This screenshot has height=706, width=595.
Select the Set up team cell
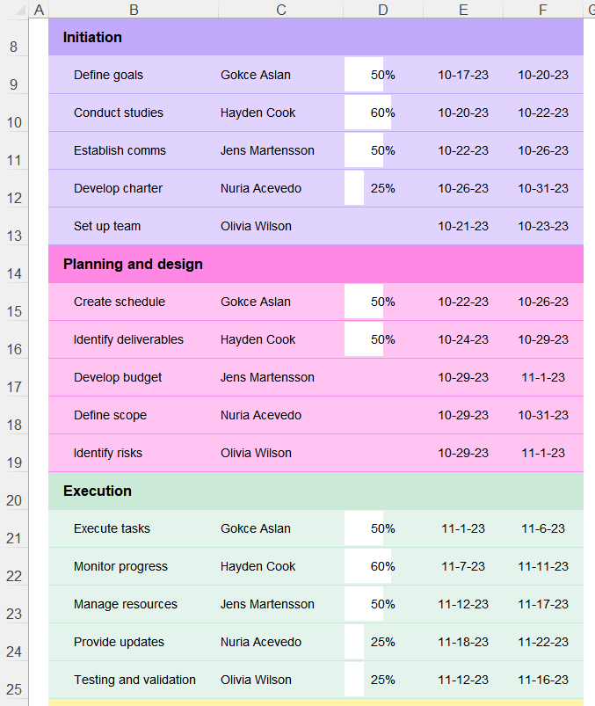134,226
